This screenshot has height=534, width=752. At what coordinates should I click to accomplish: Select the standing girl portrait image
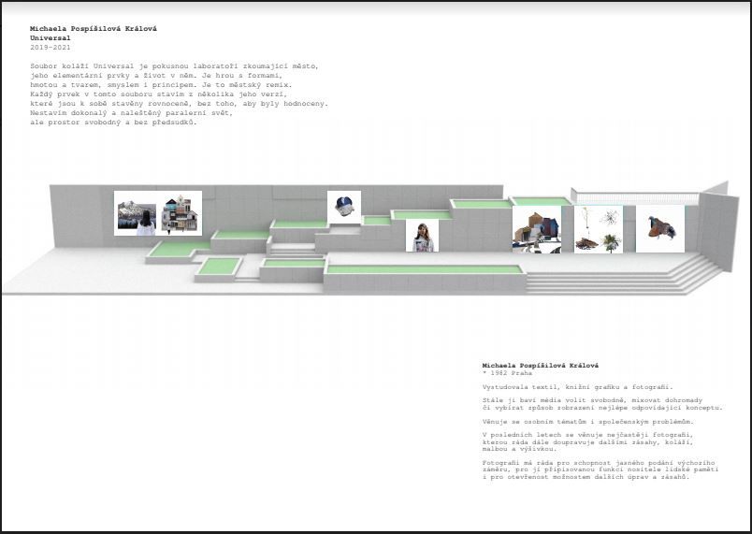422,237
